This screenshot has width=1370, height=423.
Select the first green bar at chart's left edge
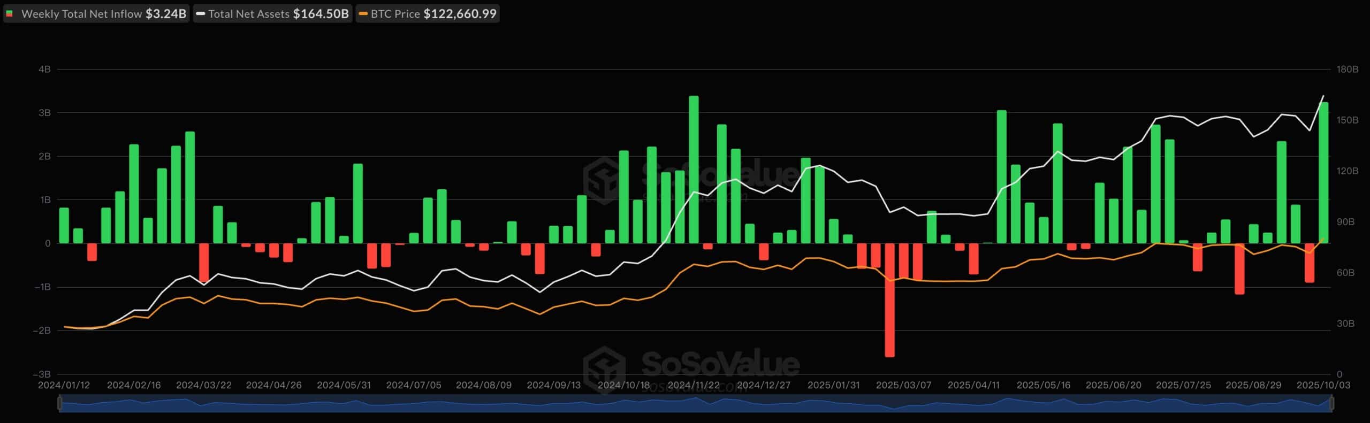[64, 225]
